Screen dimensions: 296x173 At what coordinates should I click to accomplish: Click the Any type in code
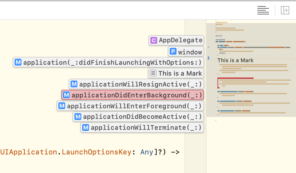point(147,152)
